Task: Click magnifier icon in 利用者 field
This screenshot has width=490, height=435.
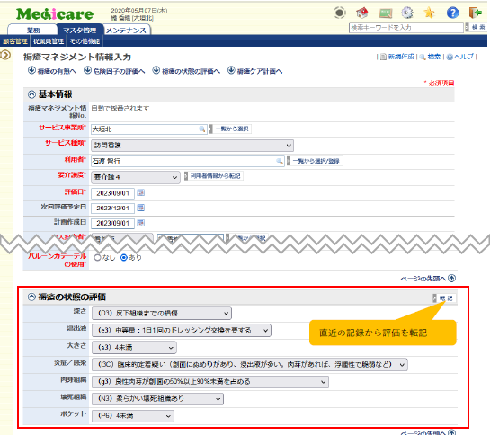Action: coord(280,161)
